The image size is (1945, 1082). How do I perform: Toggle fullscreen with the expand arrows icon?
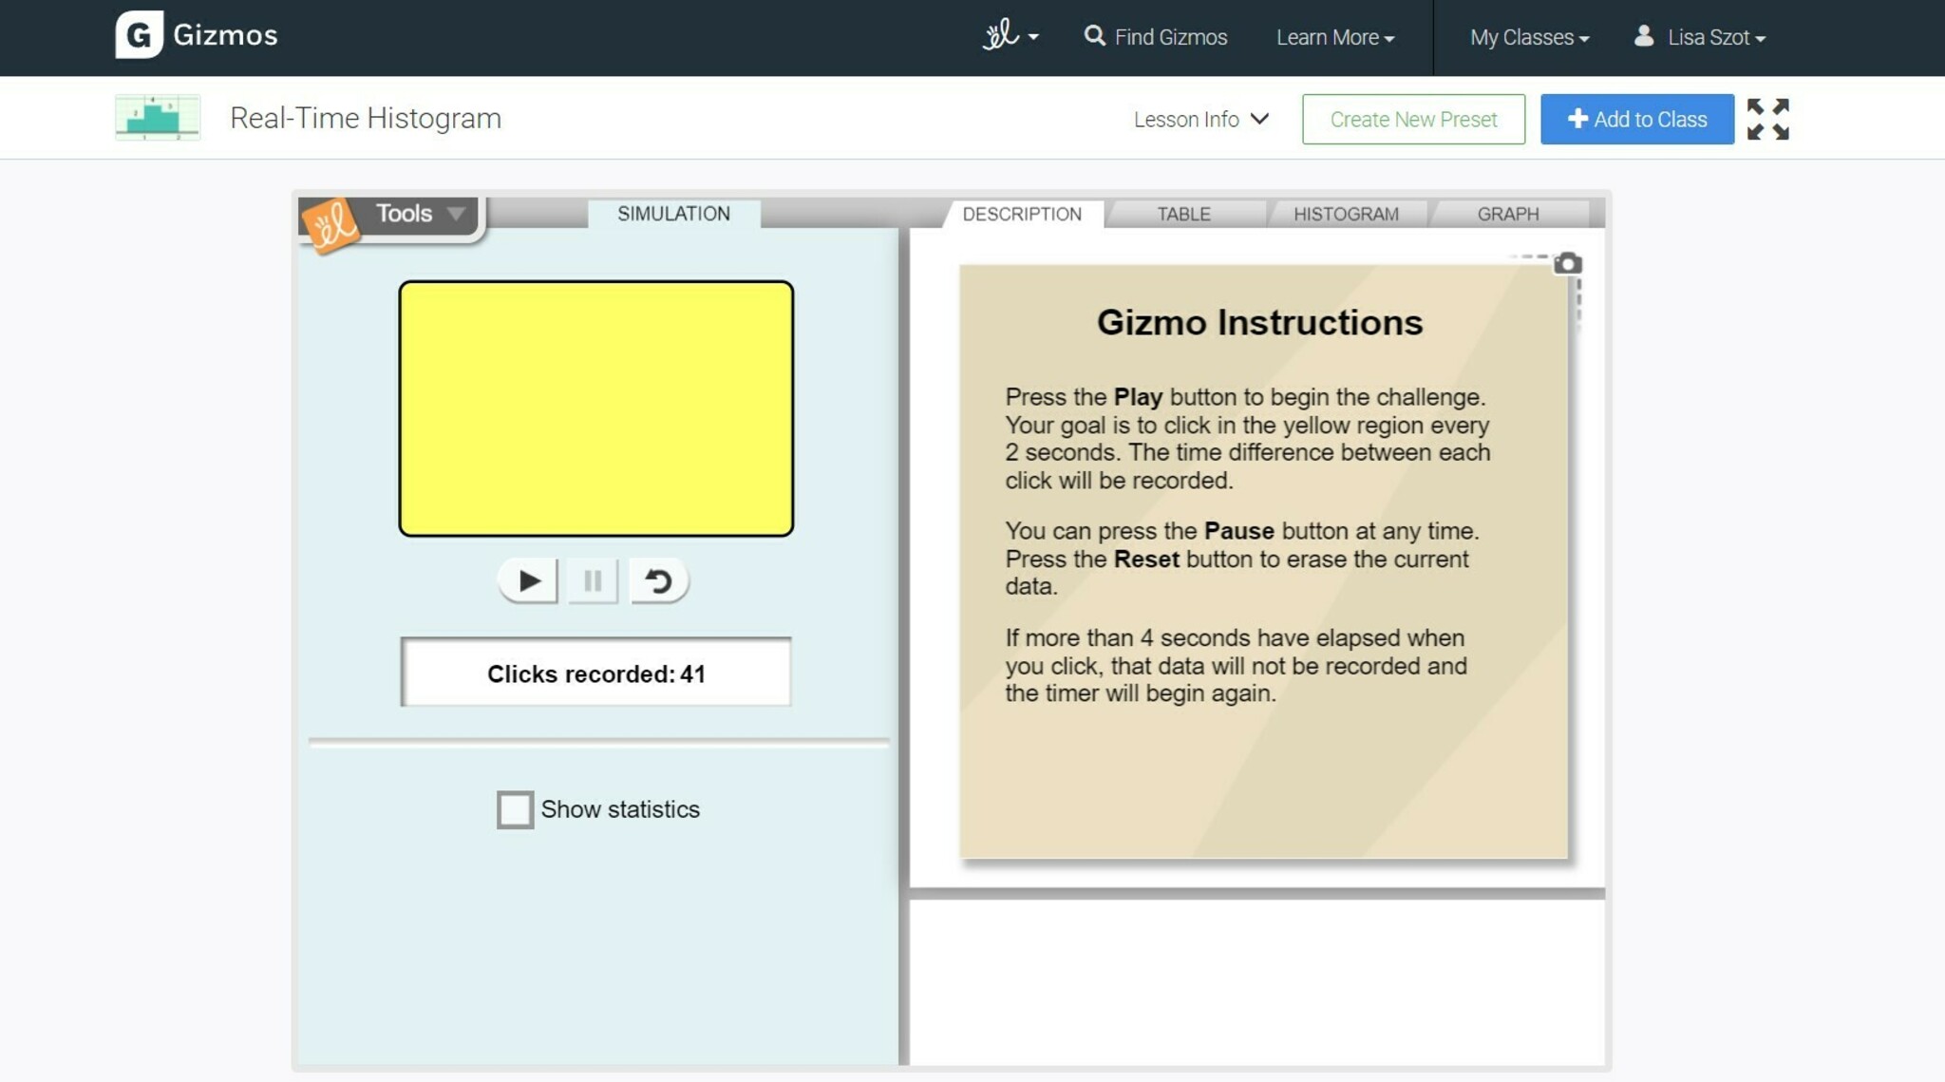click(x=1767, y=120)
